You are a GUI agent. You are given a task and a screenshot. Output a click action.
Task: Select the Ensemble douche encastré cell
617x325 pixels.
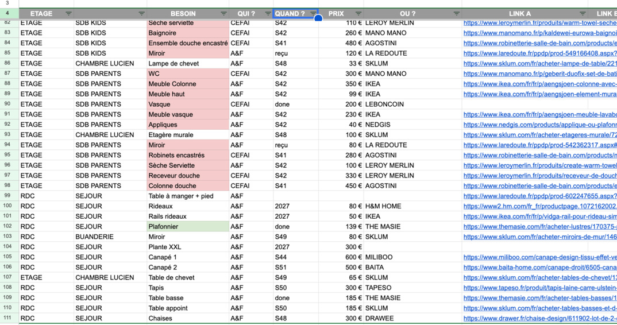(188, 43)
